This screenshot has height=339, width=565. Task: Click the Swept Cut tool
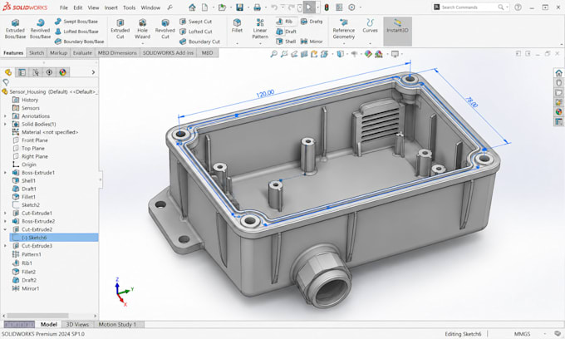195,22
